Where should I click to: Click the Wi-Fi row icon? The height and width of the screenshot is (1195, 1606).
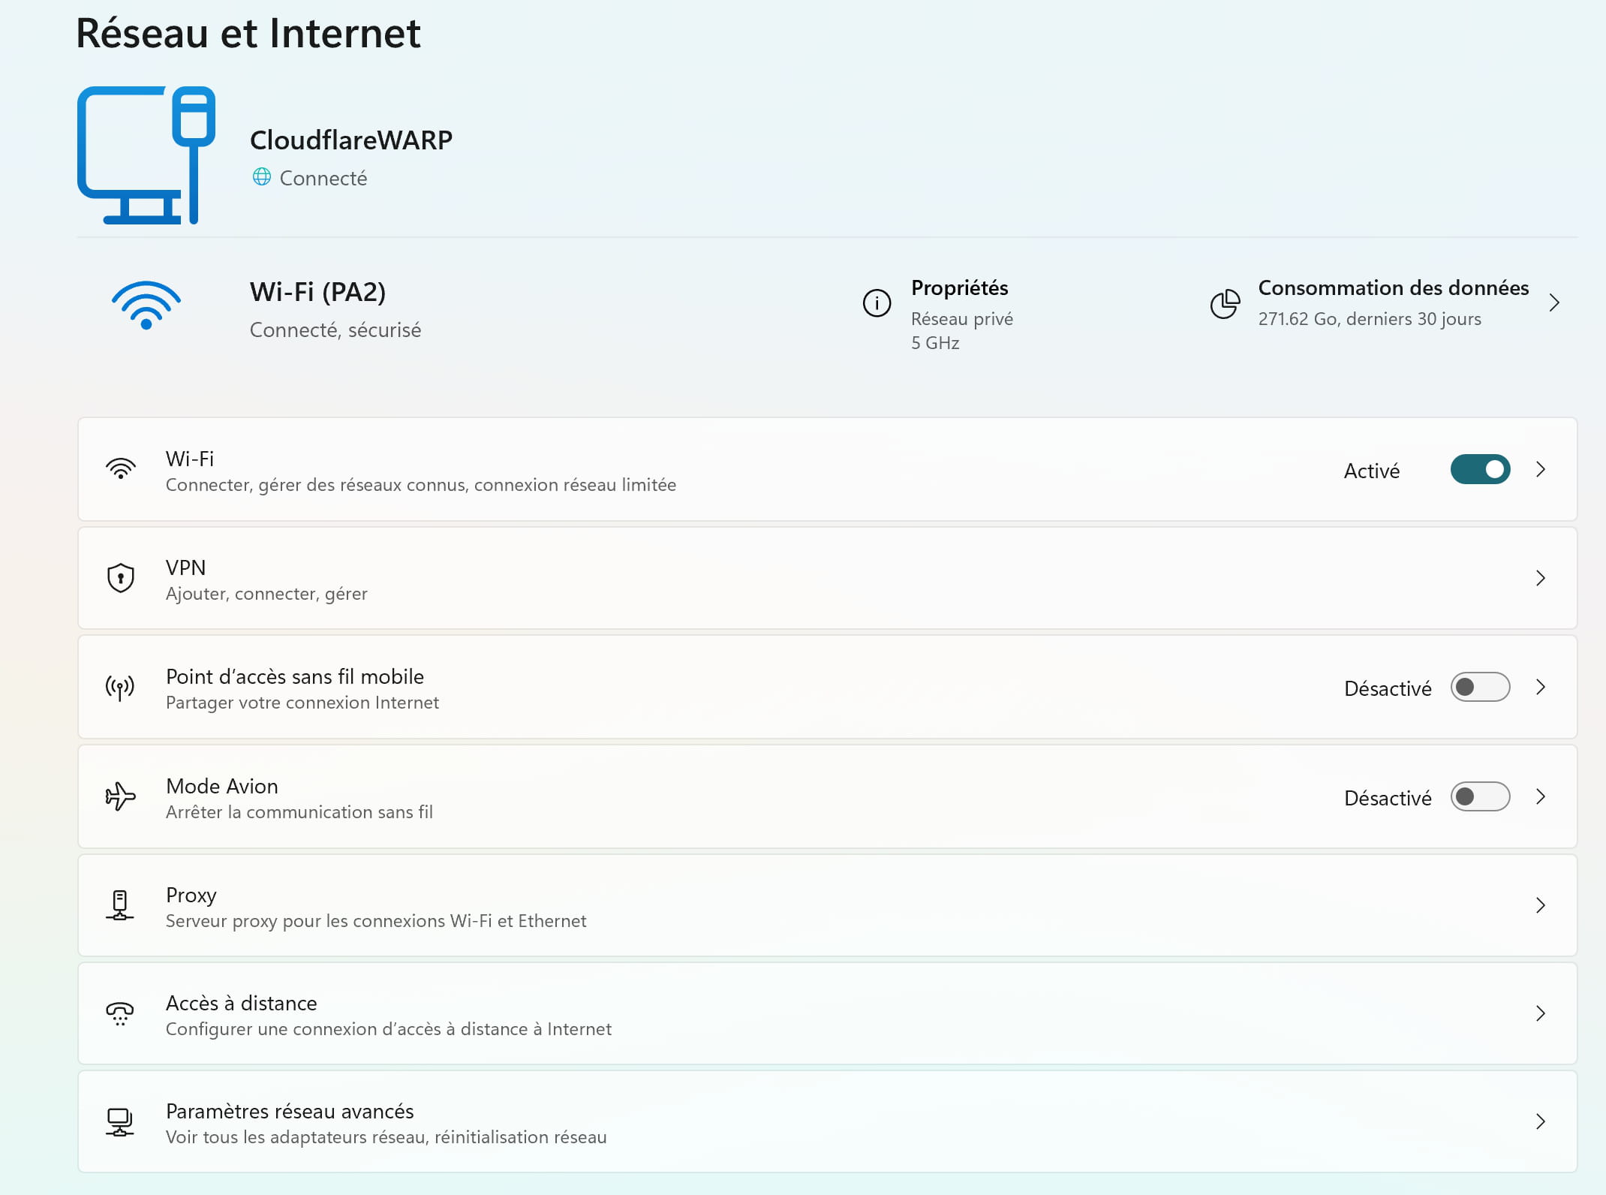(x=120, y=469)
